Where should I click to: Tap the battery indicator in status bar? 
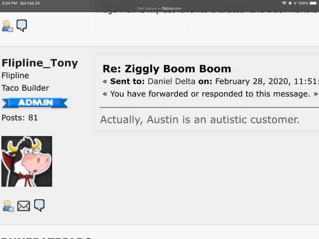(x=312, y=3)
